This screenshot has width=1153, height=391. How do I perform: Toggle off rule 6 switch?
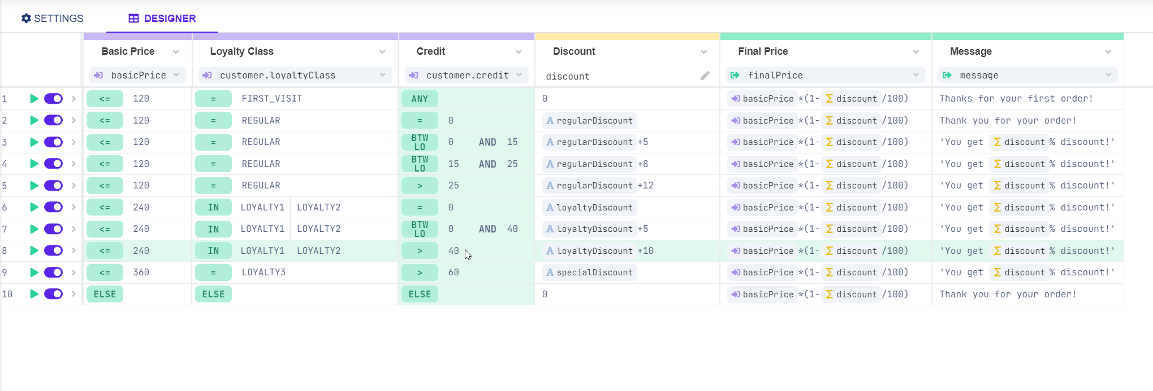coord(54,207)
